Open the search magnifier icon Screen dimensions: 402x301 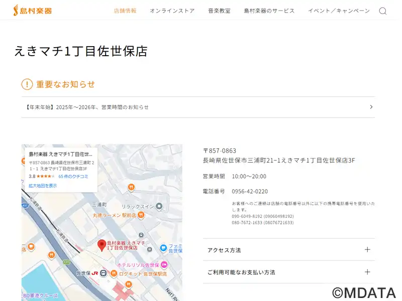383,11
